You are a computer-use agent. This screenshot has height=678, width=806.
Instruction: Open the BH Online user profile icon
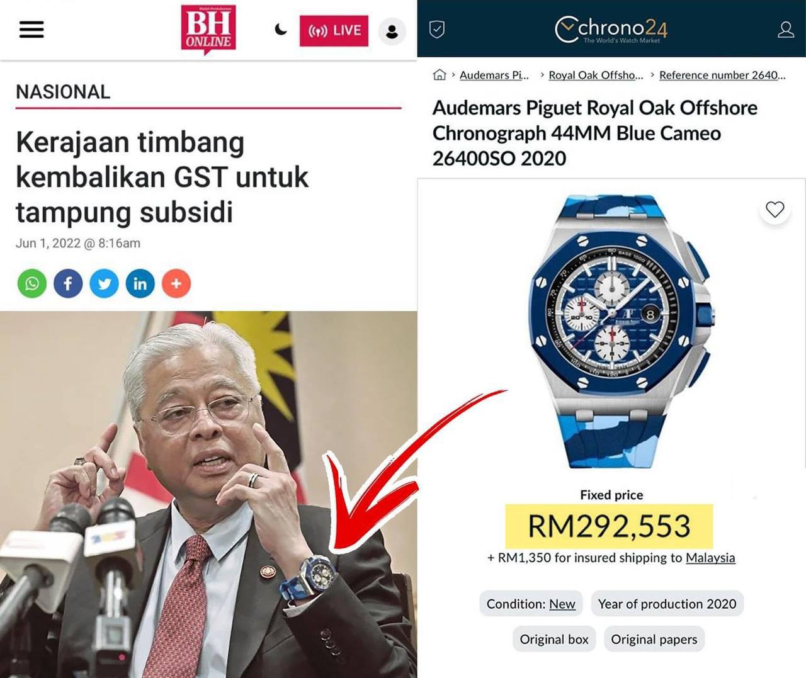click(392, 31)
